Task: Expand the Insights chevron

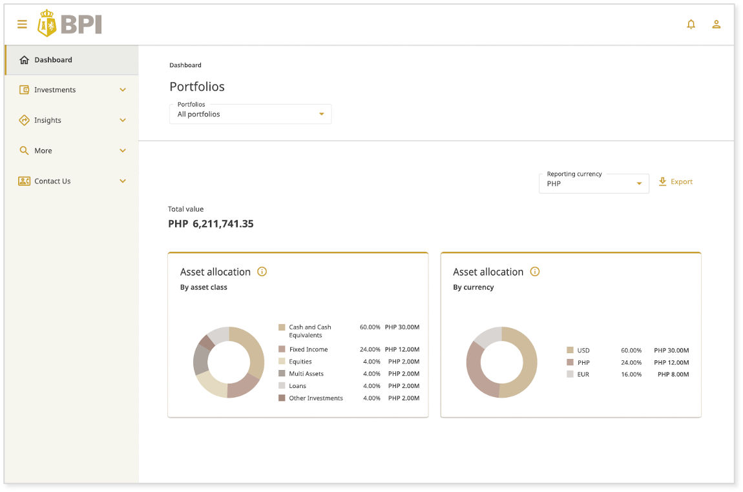Action: (x=123, y=120)
